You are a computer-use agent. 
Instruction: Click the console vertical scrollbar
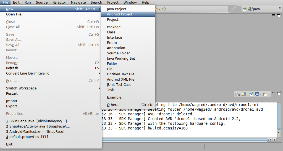pos(279,116)
